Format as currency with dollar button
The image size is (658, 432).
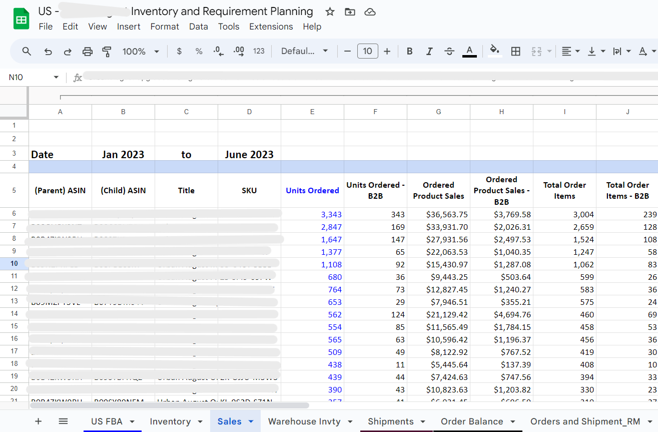point(179,51)
